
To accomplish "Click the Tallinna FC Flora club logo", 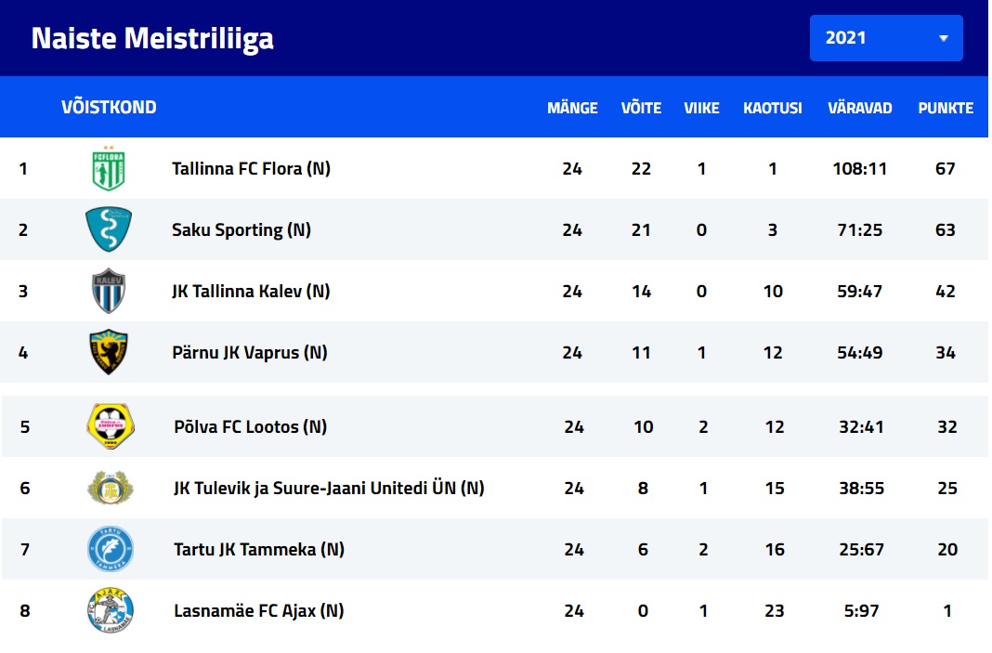I will point(109,168).
